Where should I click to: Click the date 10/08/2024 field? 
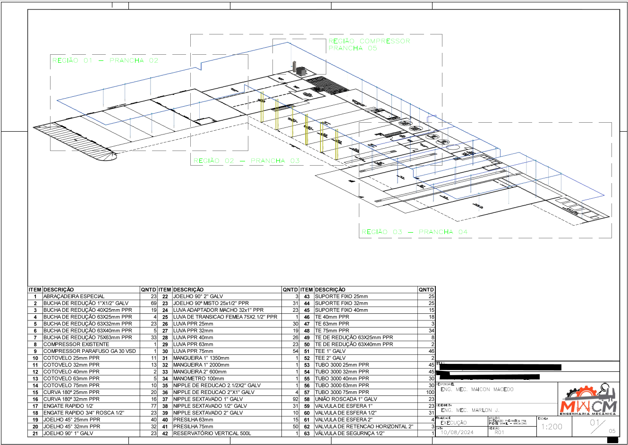click(457, 432)
